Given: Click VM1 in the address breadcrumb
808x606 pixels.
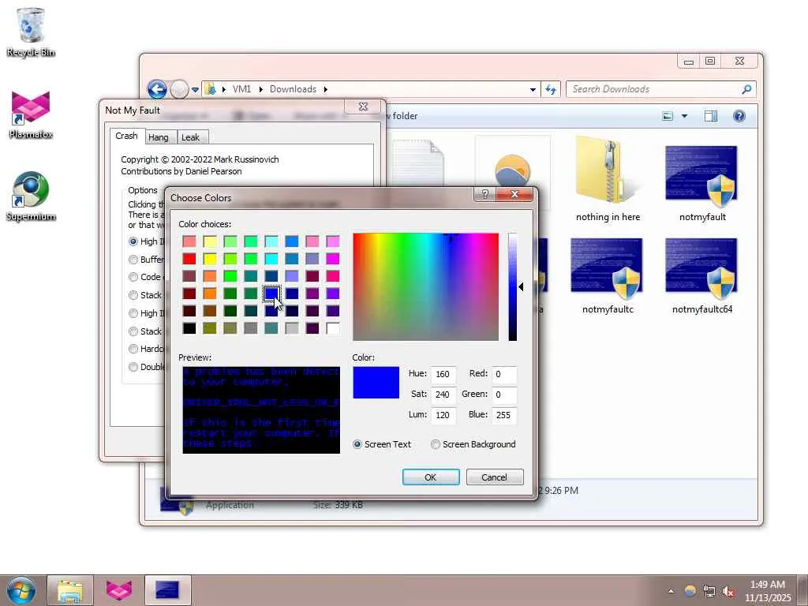Looking at the screenshot, I should coord(241,89).
